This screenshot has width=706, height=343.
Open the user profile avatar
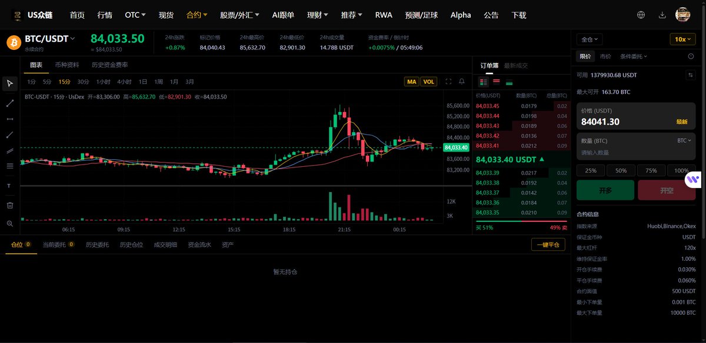pos(683,15)
